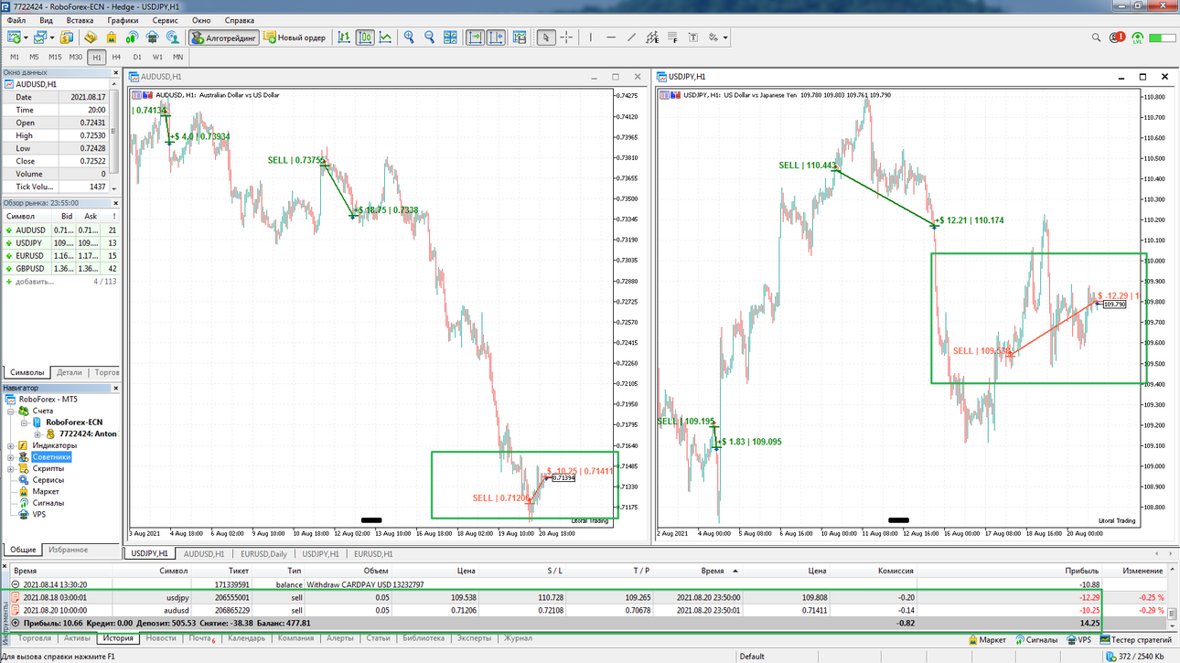Switch chart to bar chart icon
This screenshot has width=1180, height=663.
pos(344,37)
